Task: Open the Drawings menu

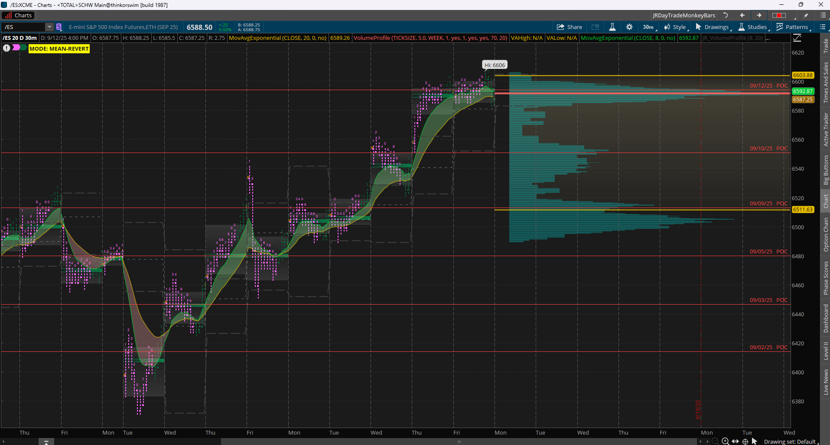Action: (x=713, y=27)
